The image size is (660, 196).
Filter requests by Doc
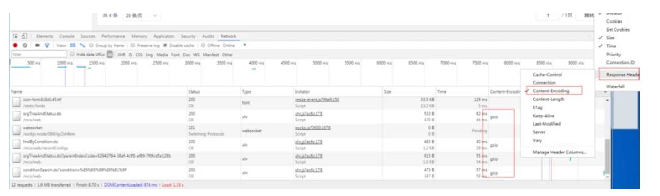pyautogui.click(x=187, y=54)
